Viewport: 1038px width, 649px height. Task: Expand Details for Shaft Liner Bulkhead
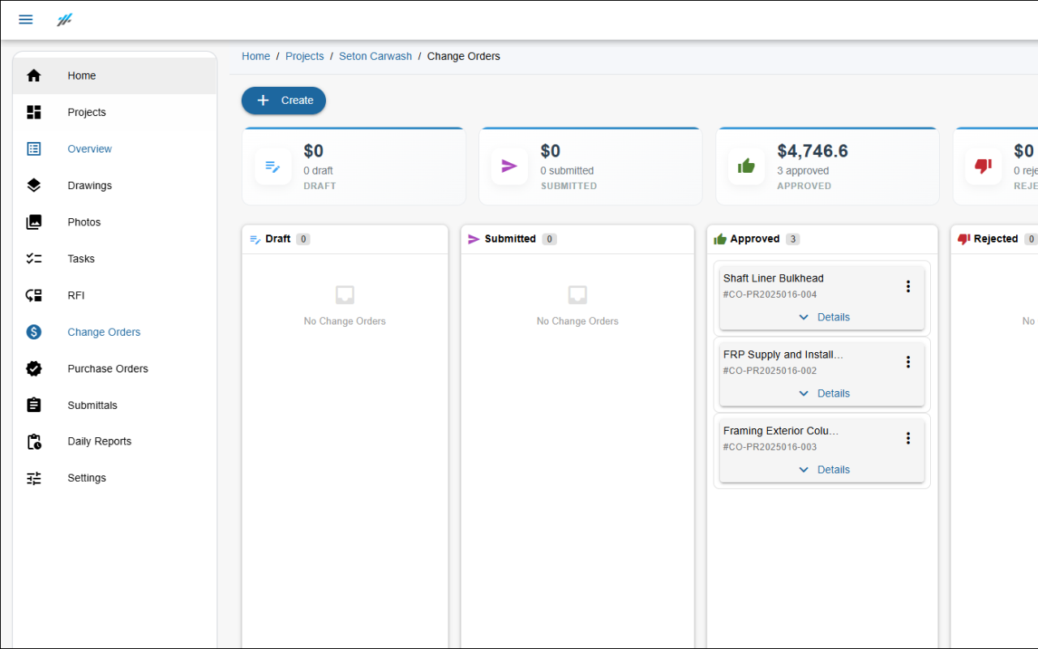tap(822, 316)
